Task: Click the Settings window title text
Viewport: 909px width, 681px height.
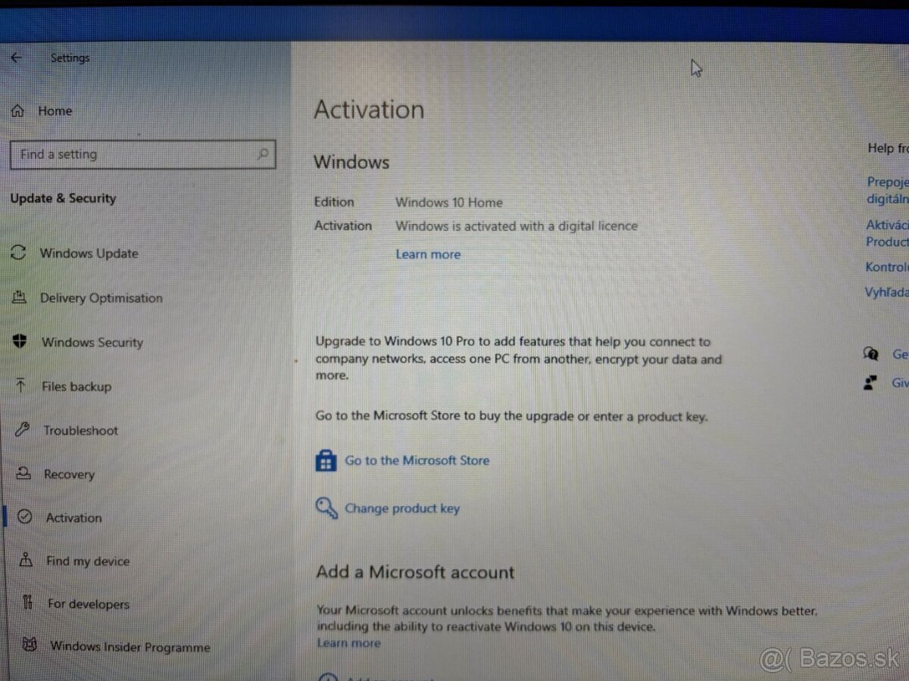Action: [70, 58]
